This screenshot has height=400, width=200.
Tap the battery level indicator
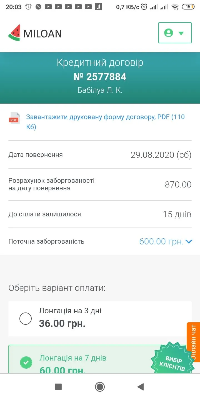pos(188,7)
